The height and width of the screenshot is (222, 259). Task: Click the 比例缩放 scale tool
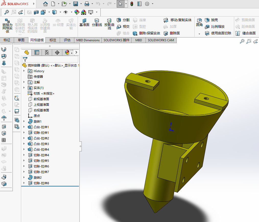click(x=215, y=27)
